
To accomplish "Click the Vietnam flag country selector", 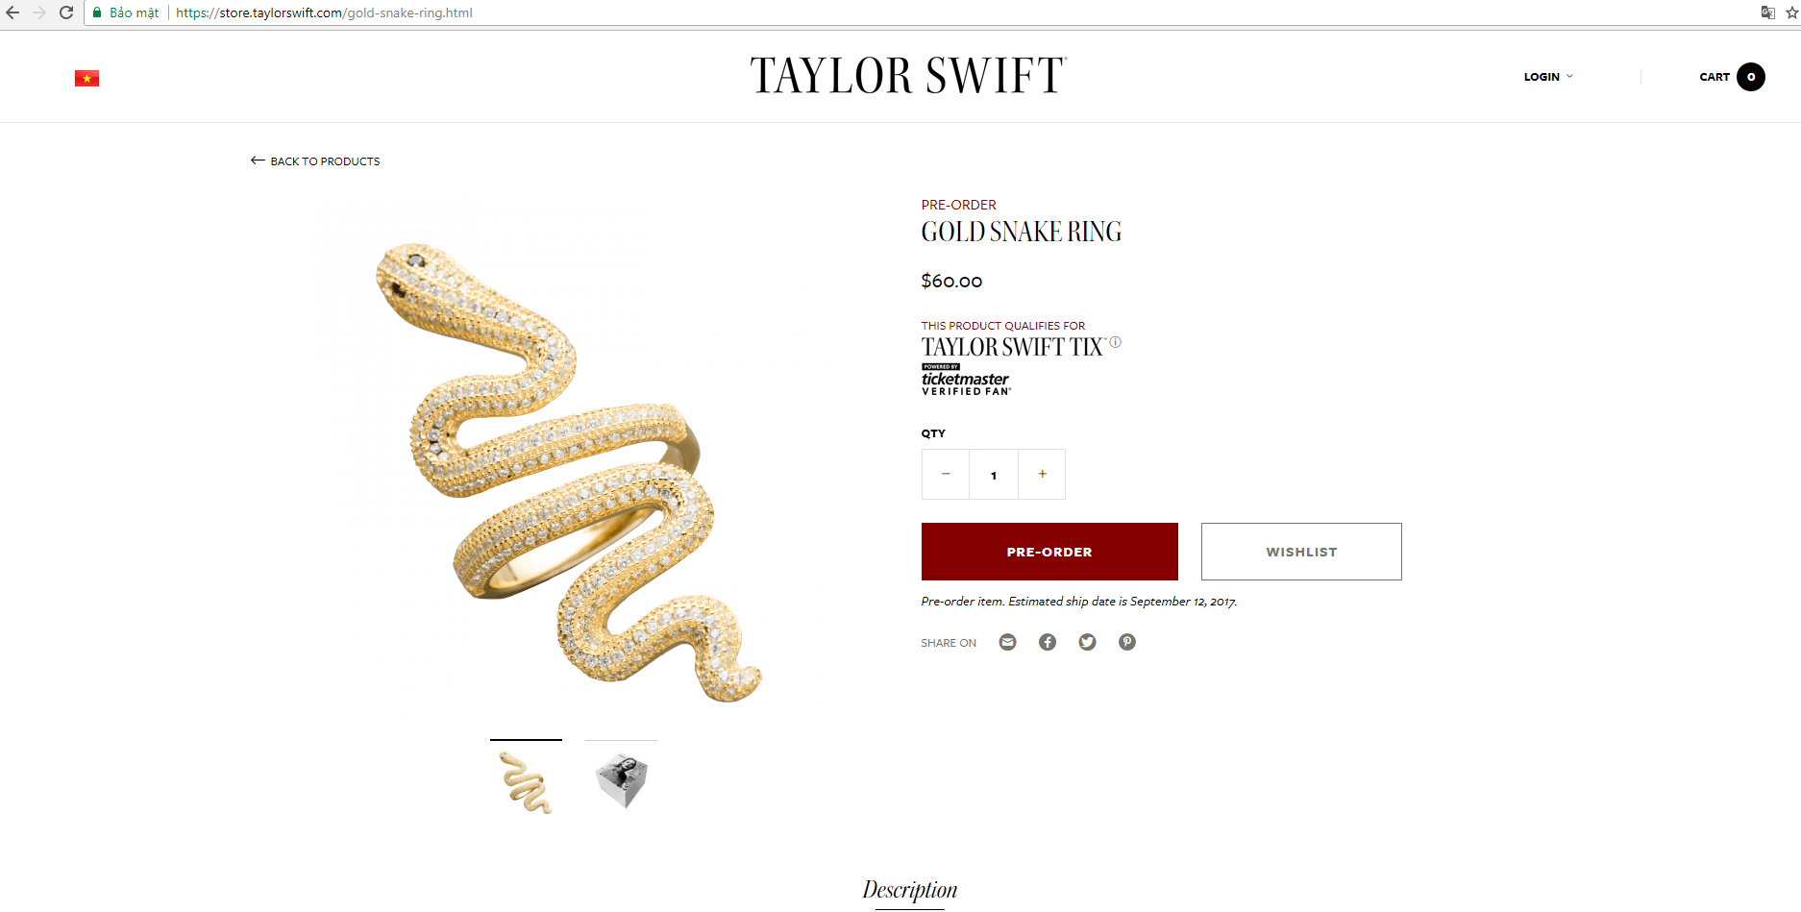I will 86,78.
